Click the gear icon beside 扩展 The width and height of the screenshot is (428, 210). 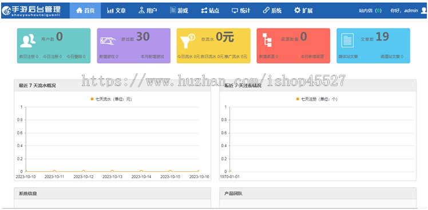(x=297, y=10)
